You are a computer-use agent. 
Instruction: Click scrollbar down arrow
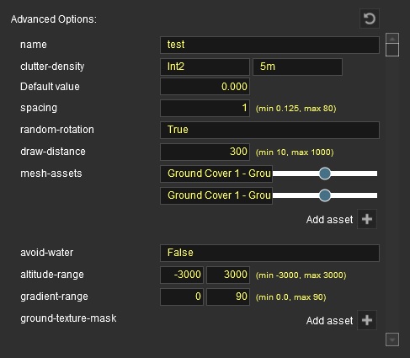pos(392,339)
